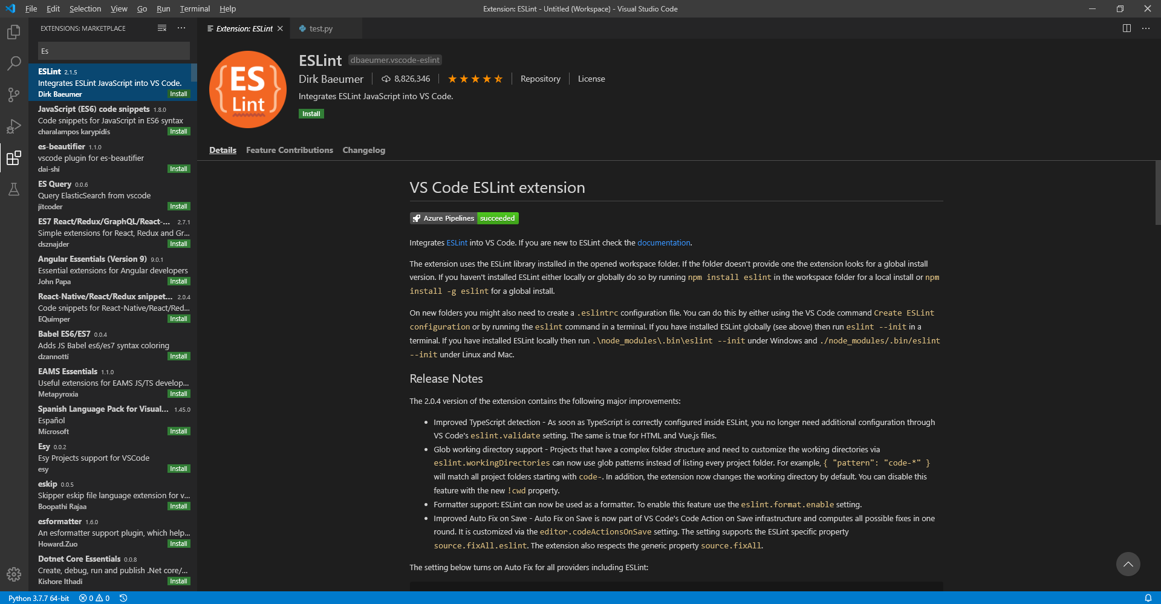Open the Selection menu
The height and width of the screenshot is (604, 1161).
click(x=85, y=8)
